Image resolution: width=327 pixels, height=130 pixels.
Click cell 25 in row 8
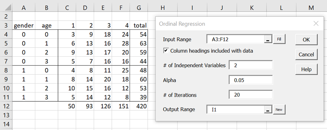click(121, 70)
